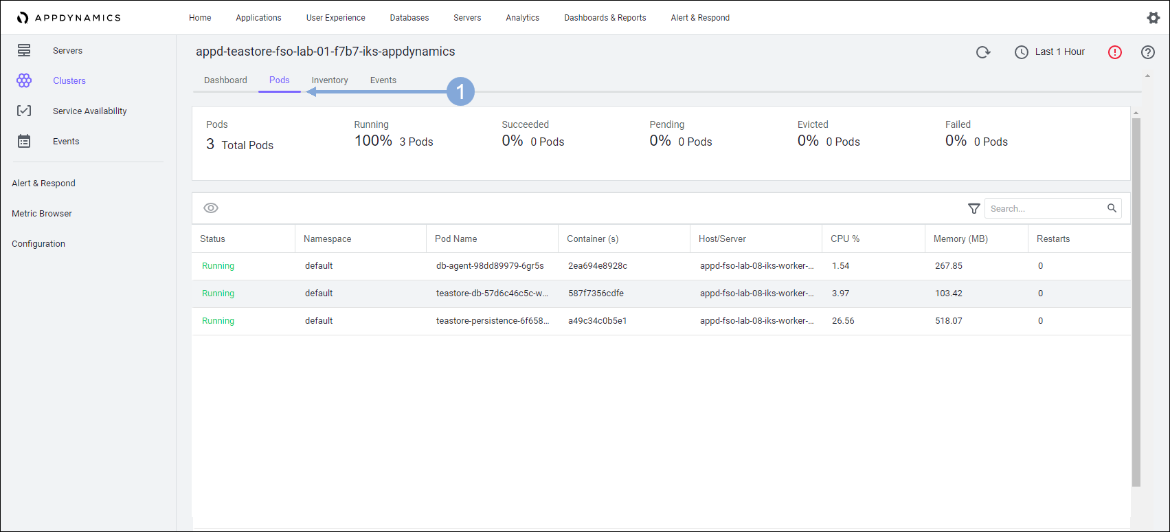This screenshot has width=1170, height=532.
Task: Click the Clusters sidebar icon
Action: pyautogui.click(x=24, y=80)
